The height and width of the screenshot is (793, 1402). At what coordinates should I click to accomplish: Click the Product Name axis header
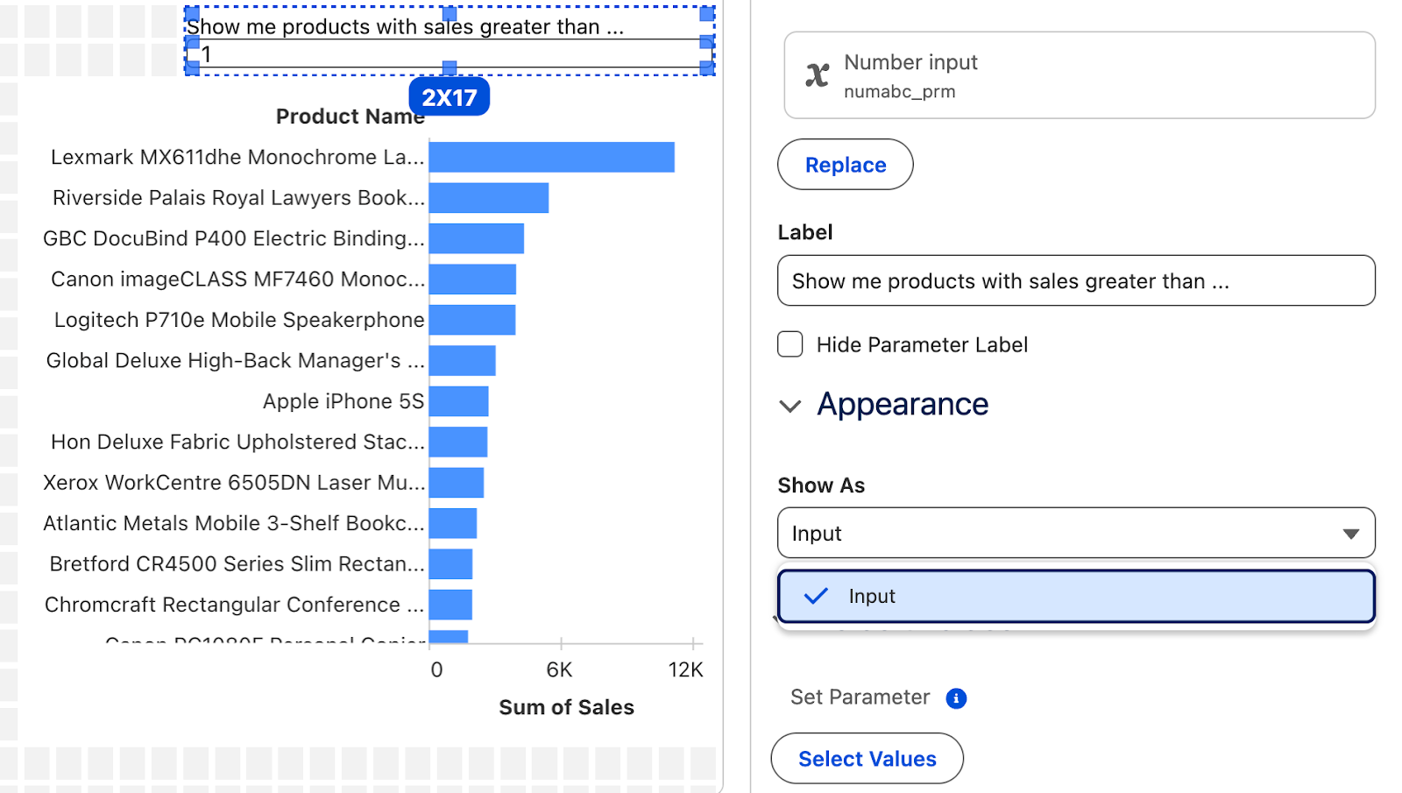tap(350, 117)
